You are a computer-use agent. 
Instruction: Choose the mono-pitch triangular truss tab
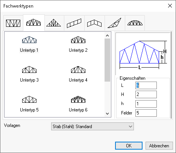[115, 23]
